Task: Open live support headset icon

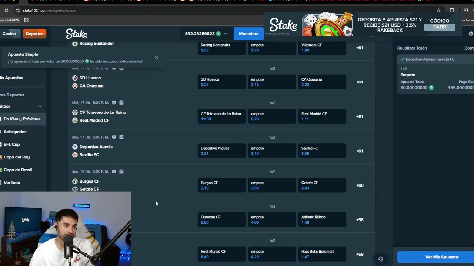Action: coord(381,259)
